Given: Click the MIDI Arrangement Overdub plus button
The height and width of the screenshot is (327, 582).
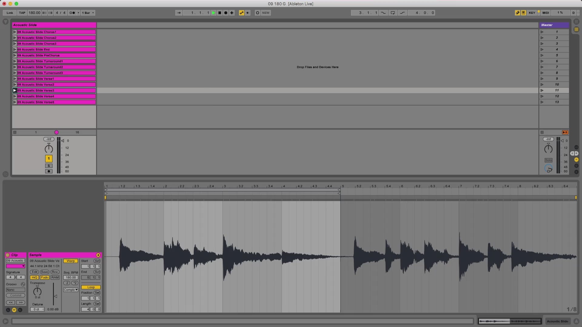Looking at the screenshot, I should click(232, 13).
